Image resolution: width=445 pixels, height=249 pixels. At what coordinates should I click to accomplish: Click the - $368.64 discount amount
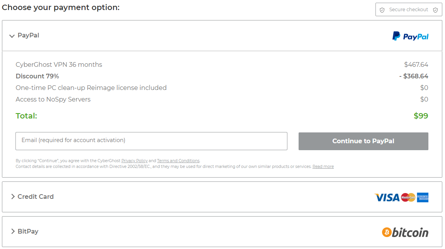click(413, 76)
